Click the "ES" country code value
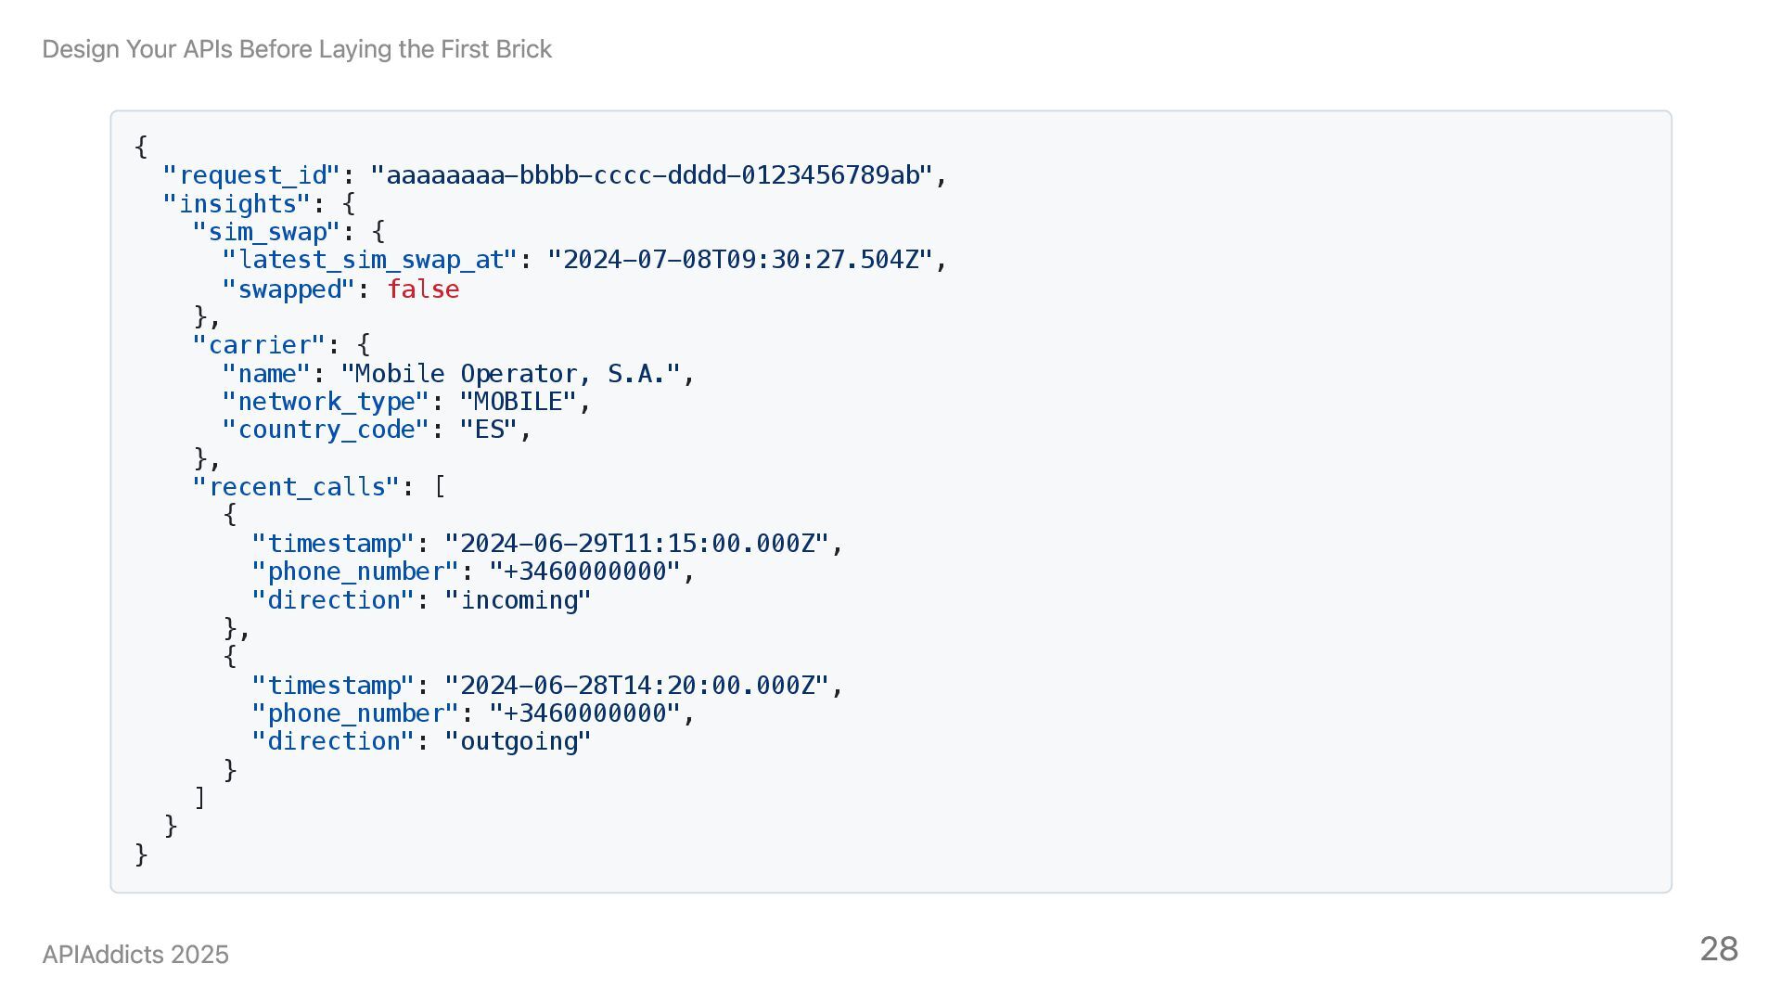The height and width of the screenshot is (1002, 1781). coord(489,430)
